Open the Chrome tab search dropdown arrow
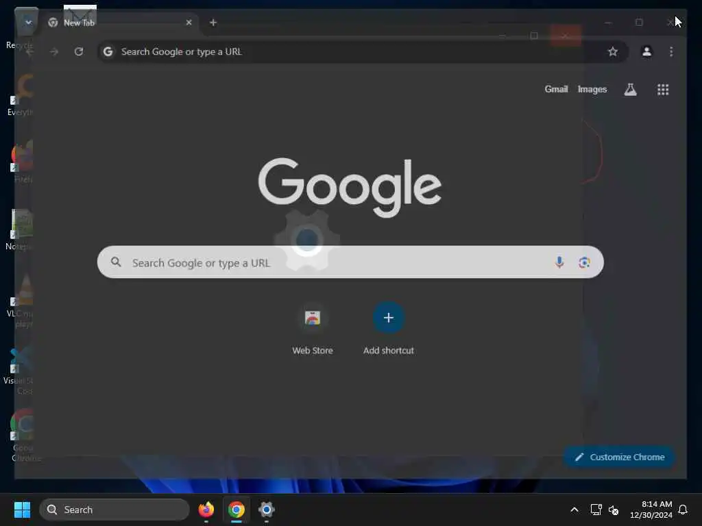Image resolution: width=702 pixels, height=526 pixels. point(27,22)
